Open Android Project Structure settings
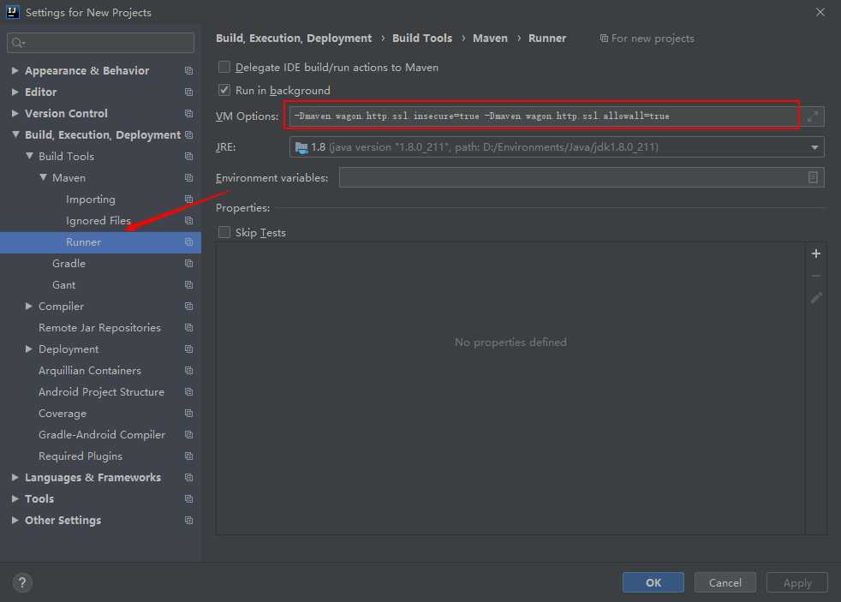This screenshot has width=841, height=602. [101, 392]
